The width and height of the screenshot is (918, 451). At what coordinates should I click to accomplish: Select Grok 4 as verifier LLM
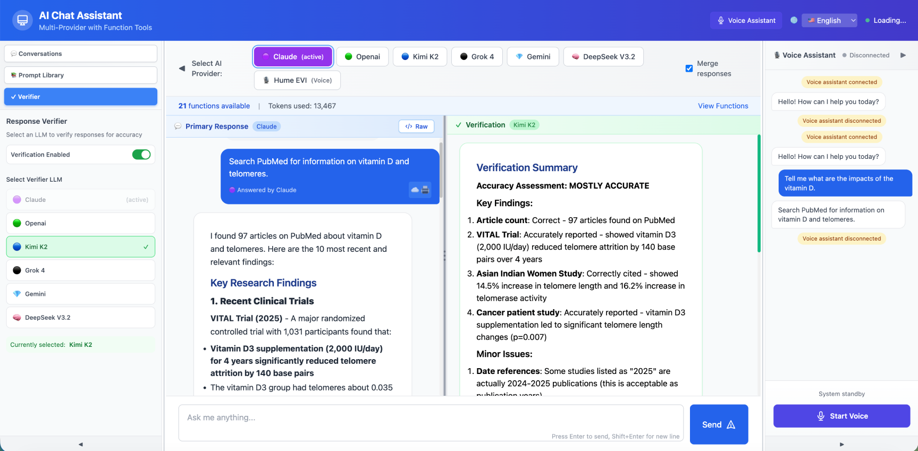(x=81, y=270)
